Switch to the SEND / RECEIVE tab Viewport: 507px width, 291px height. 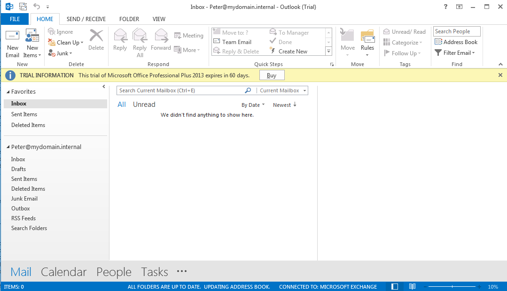[86, 19]
